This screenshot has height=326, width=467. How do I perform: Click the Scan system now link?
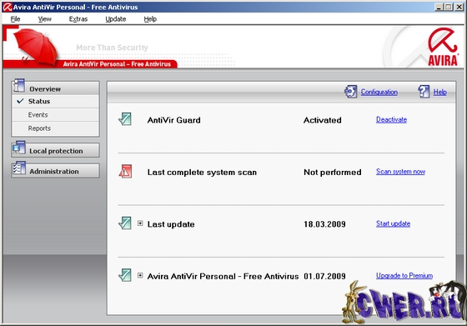[400, 172]
